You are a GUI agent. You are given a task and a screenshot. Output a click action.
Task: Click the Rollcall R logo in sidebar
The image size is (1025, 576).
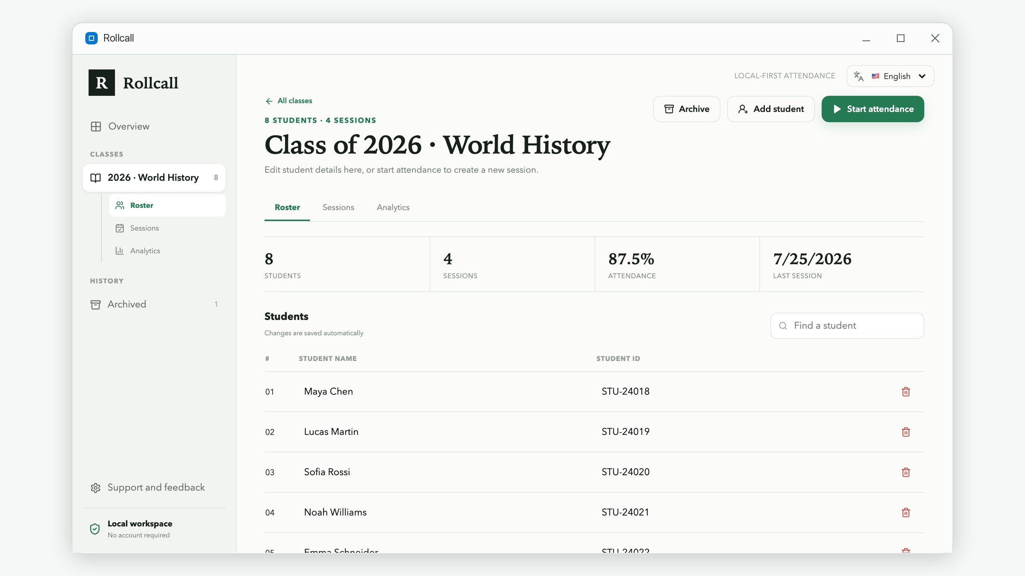102,83
